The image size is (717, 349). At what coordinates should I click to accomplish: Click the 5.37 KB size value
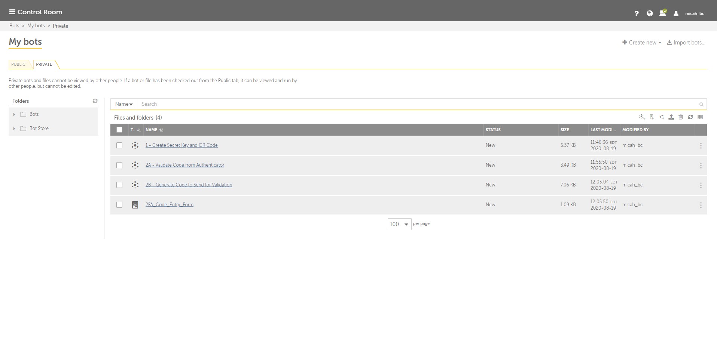tap(568, 145)
